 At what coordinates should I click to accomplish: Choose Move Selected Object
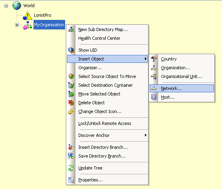[107, 94]
